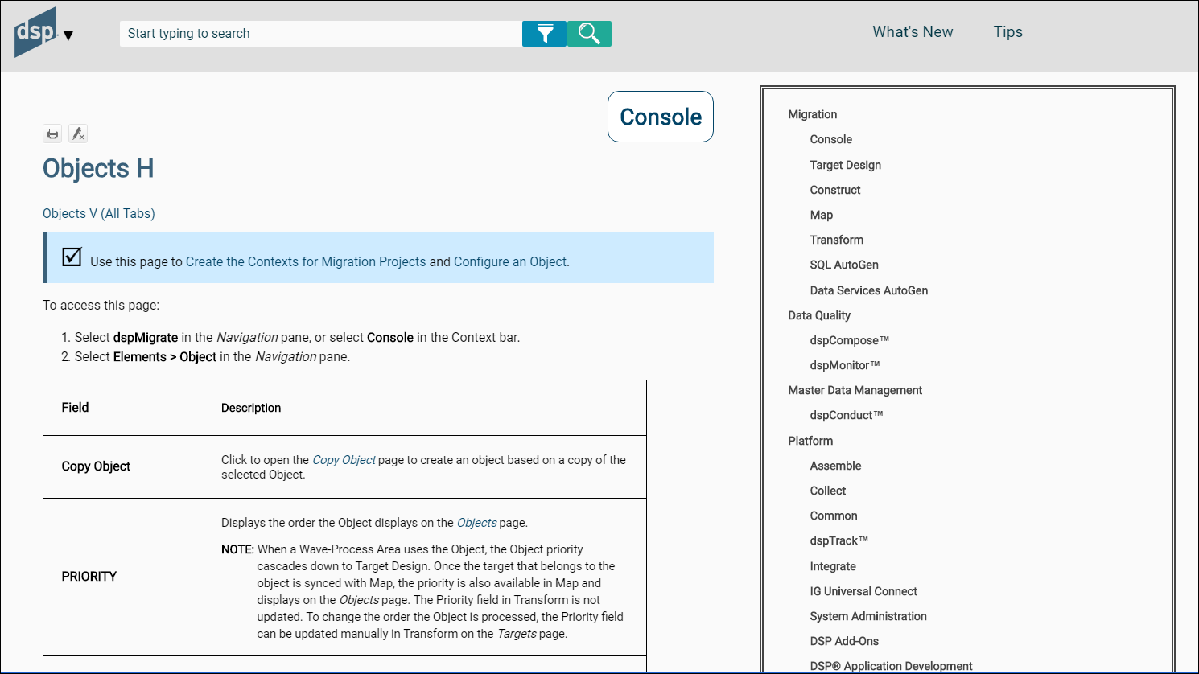Select DSP Application Development in contents list
Viewport: 1199px width, 674px height.
coord(891,666)
